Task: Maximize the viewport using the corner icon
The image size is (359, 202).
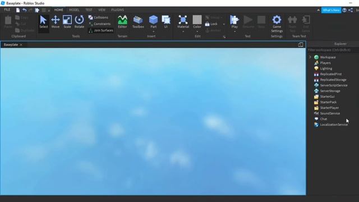Action: [x=301, y=45]
